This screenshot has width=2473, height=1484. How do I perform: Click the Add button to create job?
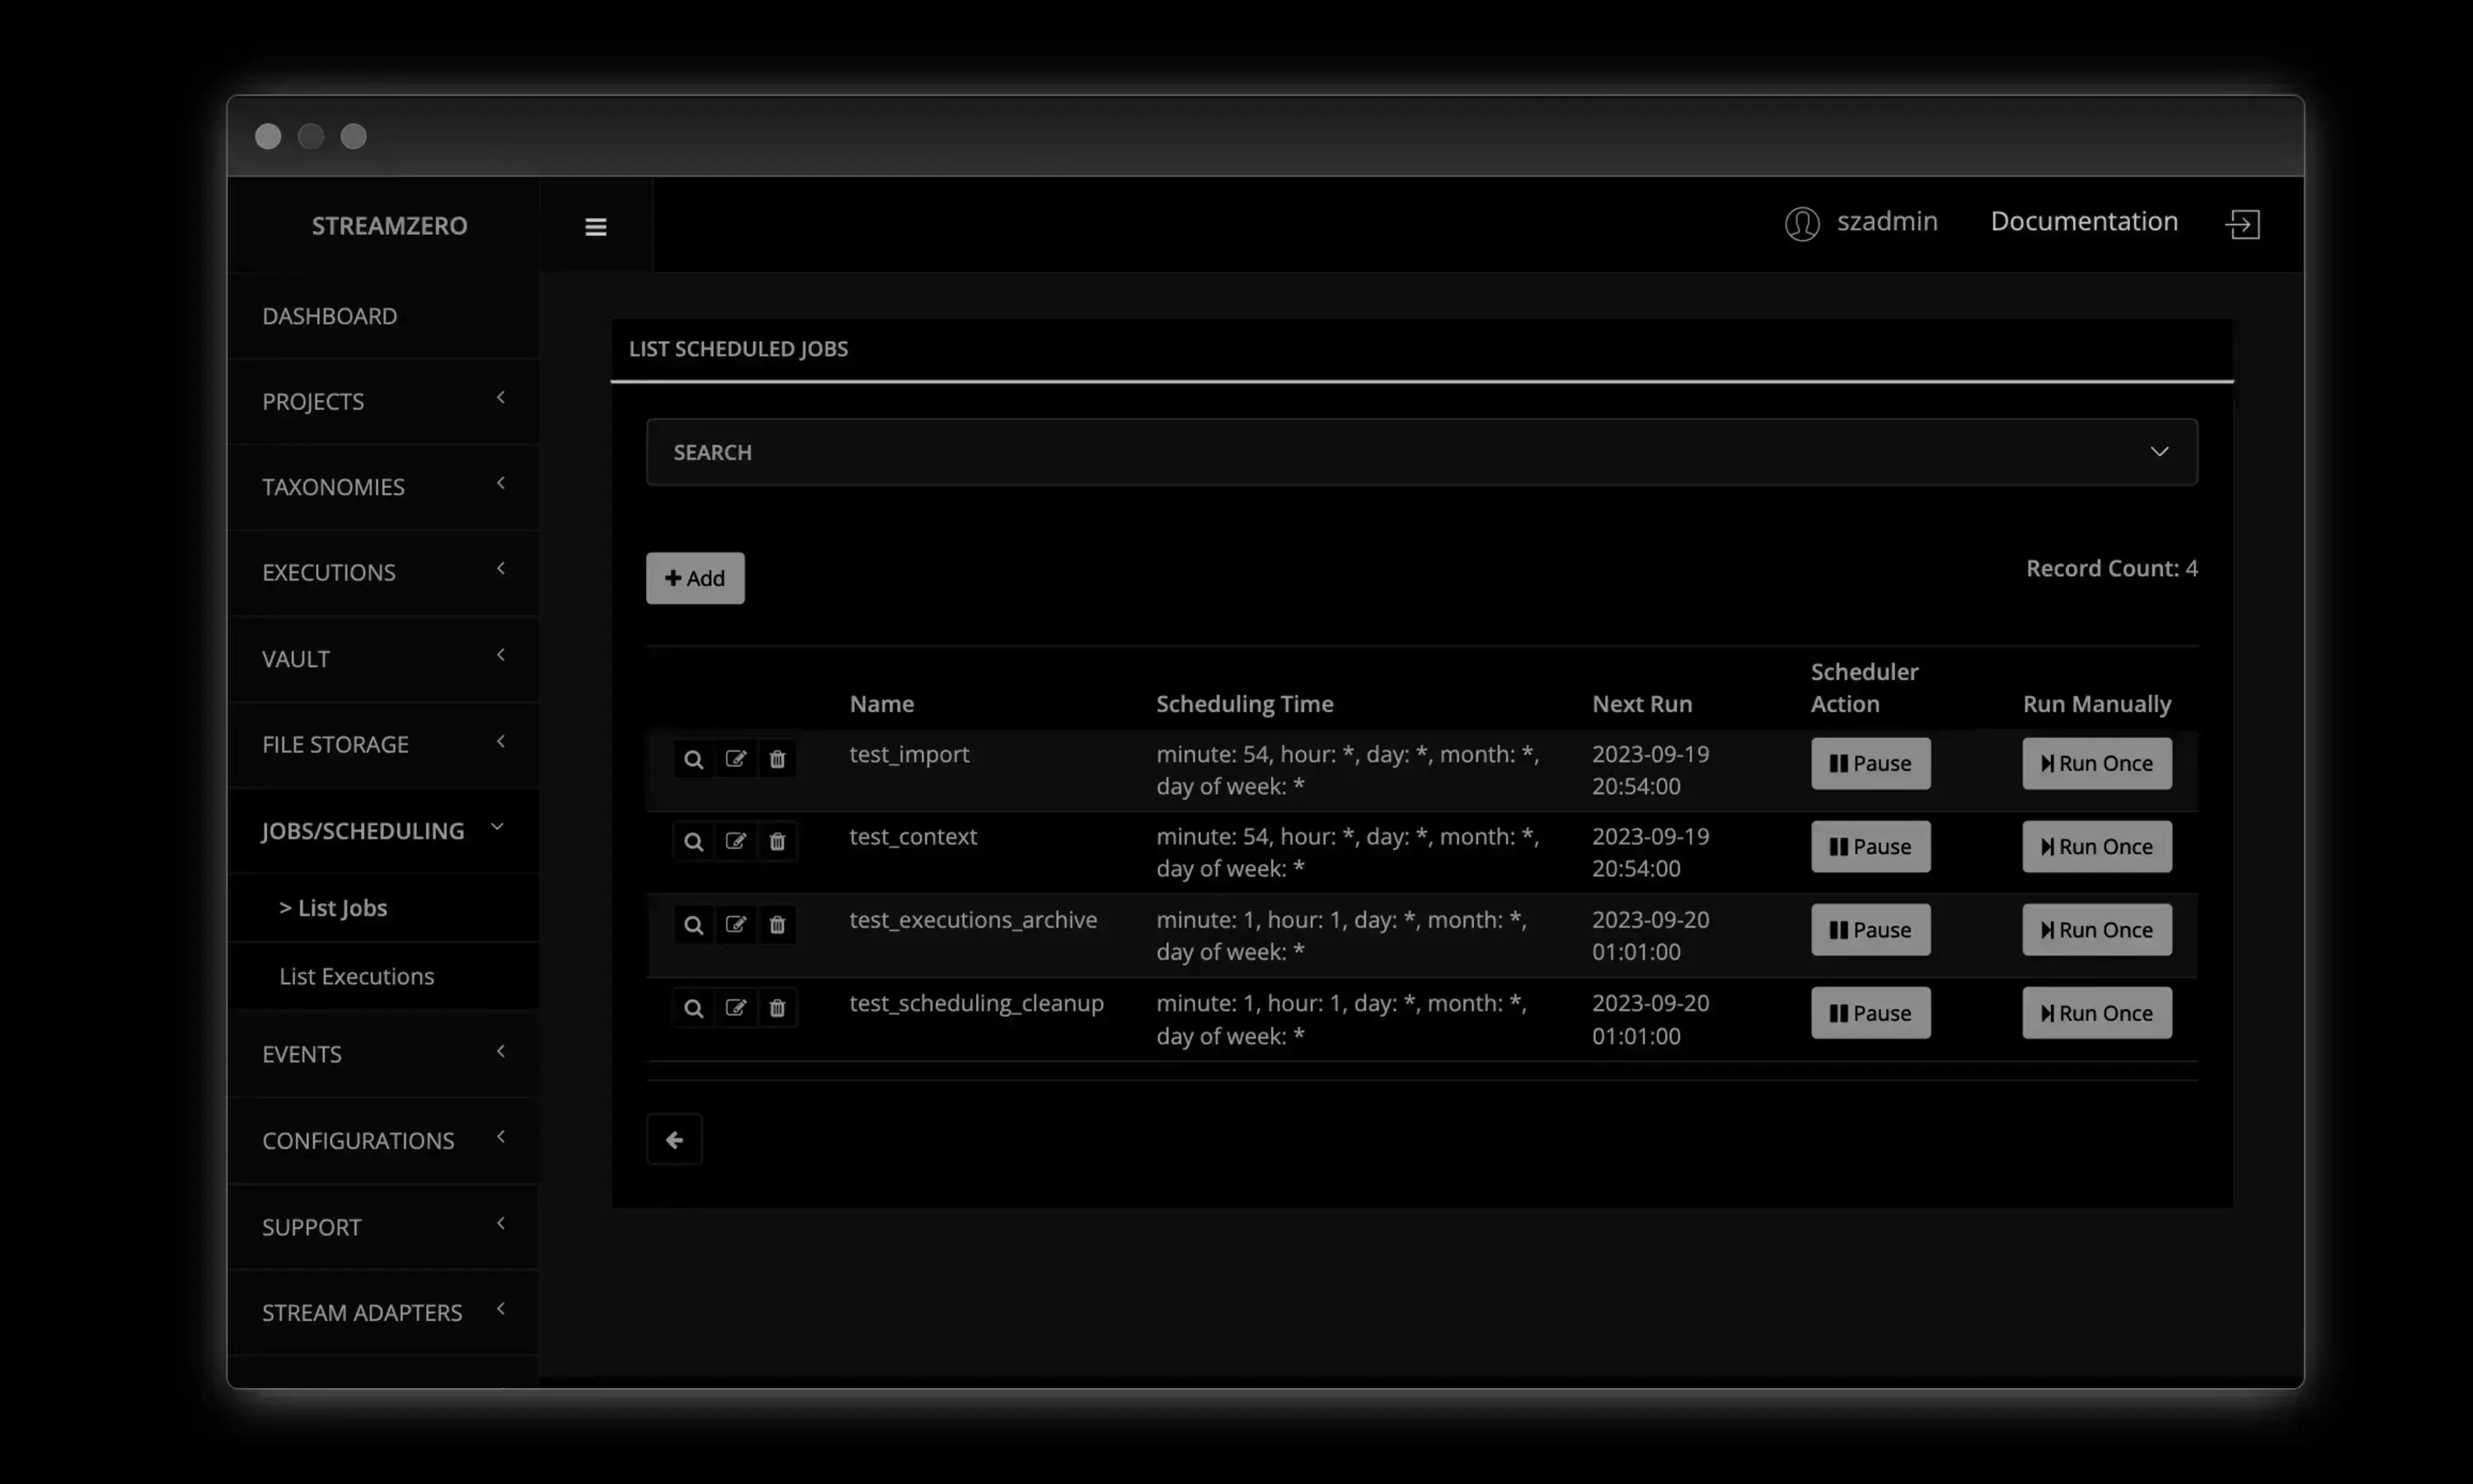(695, 578)
